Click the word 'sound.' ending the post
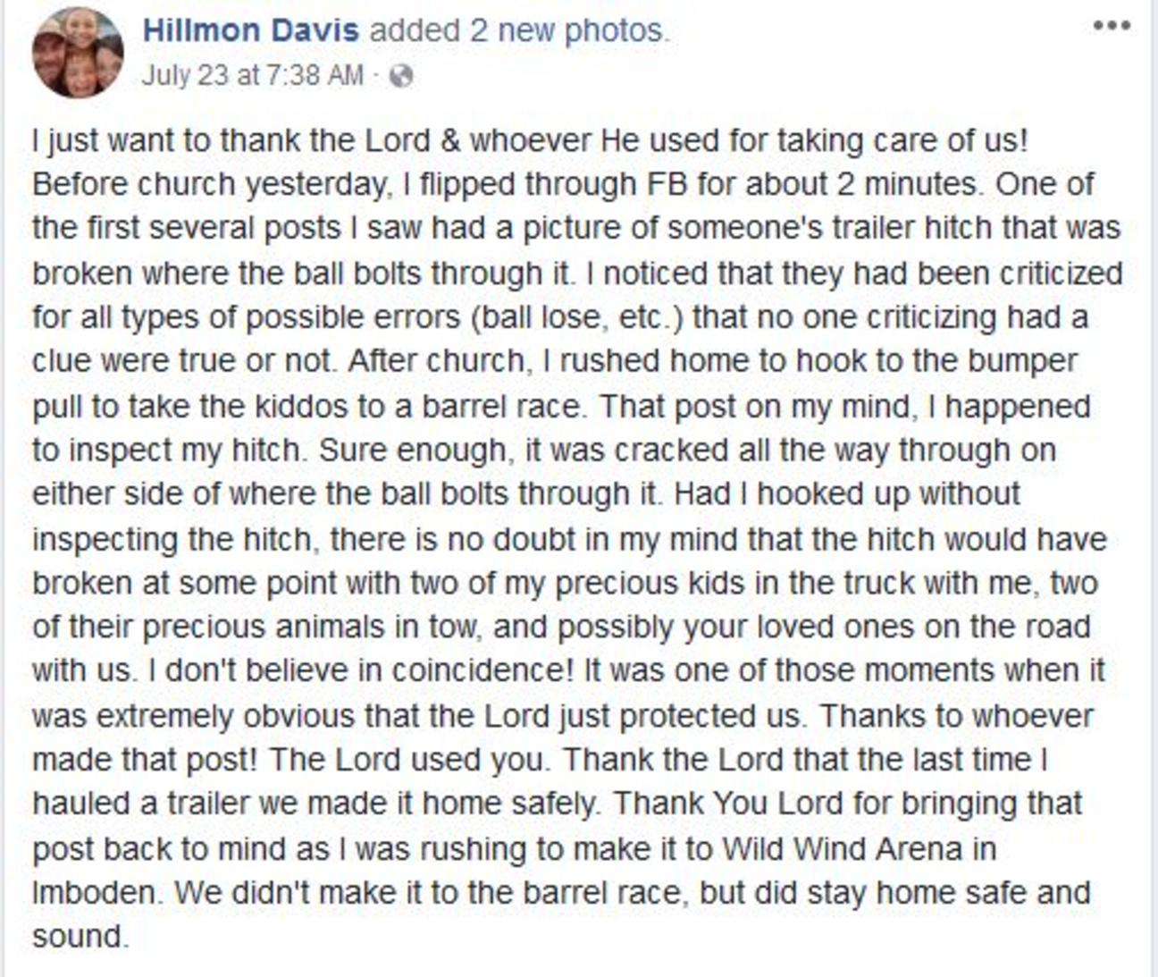This screenshot has width=1158, height=977. pyautogui.click(x=80, y=937)
